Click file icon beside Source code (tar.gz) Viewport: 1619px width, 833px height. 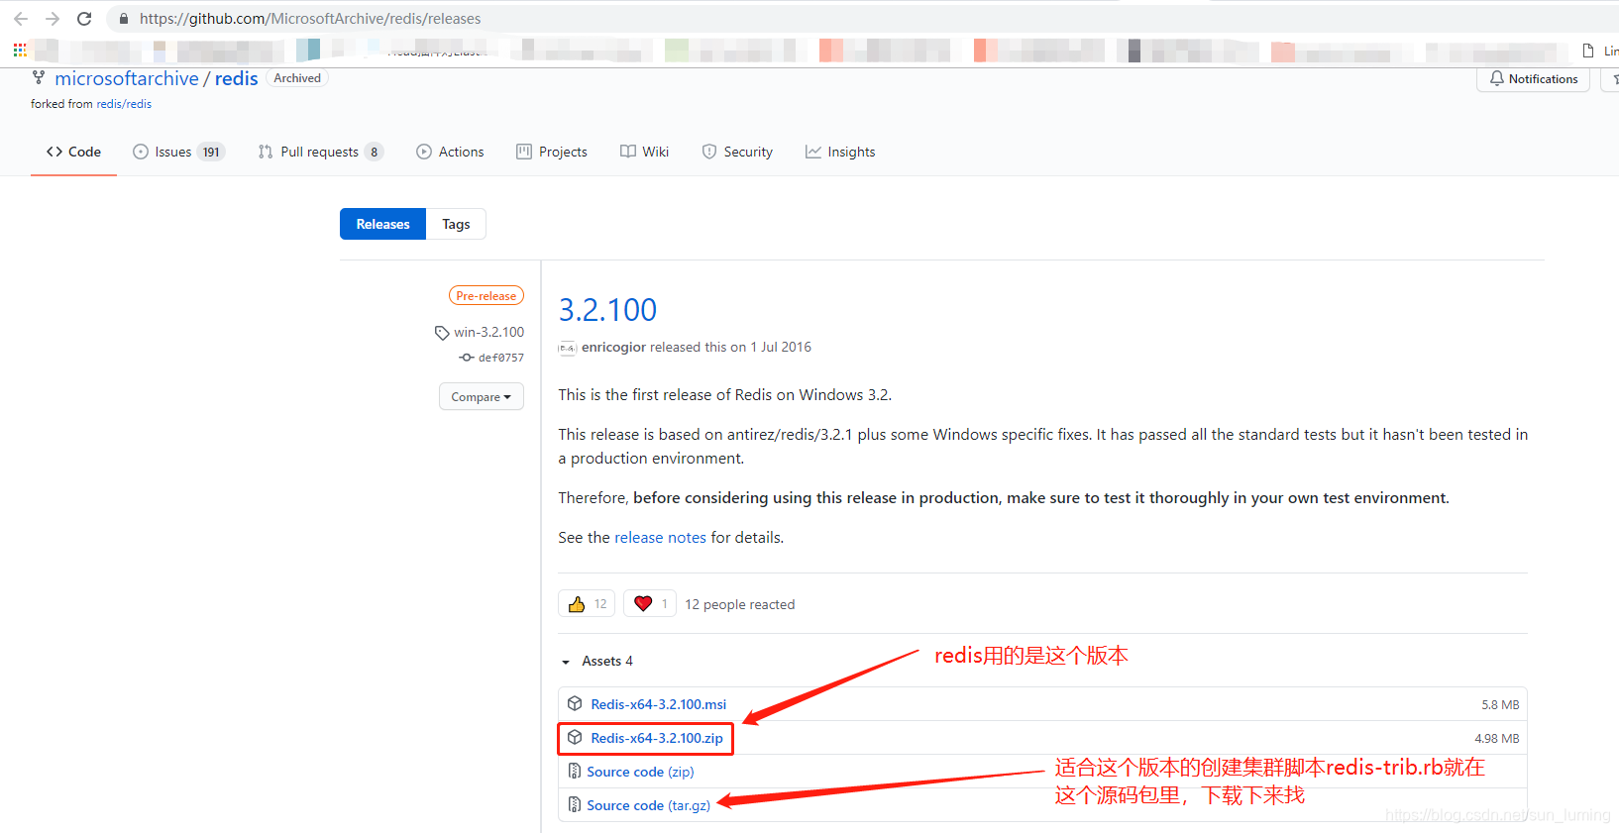pyautogui.click(x=575, y=804)
